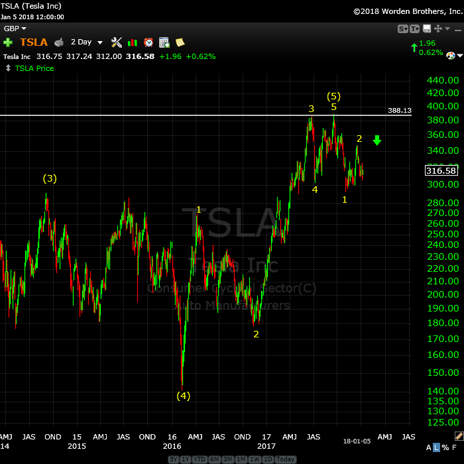Click the green TSLA Price legend label
464x464 pixels.
tap(34, 68)
